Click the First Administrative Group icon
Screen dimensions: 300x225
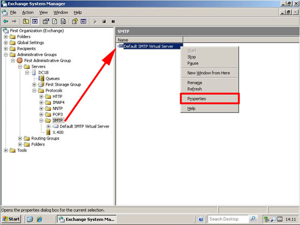[x=20, y=60]
